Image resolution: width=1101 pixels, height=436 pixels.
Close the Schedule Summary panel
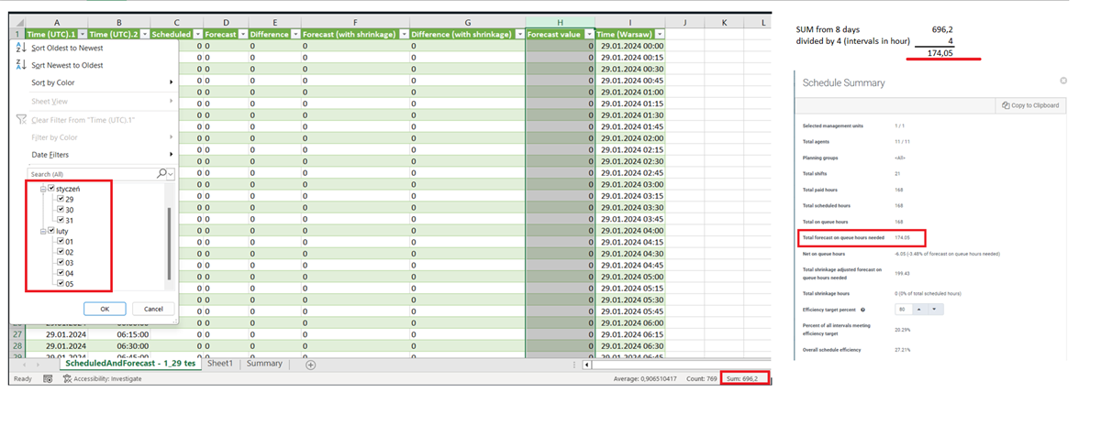coord(1063,81)
